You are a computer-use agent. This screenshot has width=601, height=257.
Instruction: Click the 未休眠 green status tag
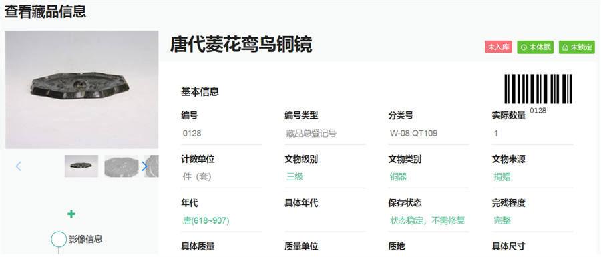[x=536, y=47]
